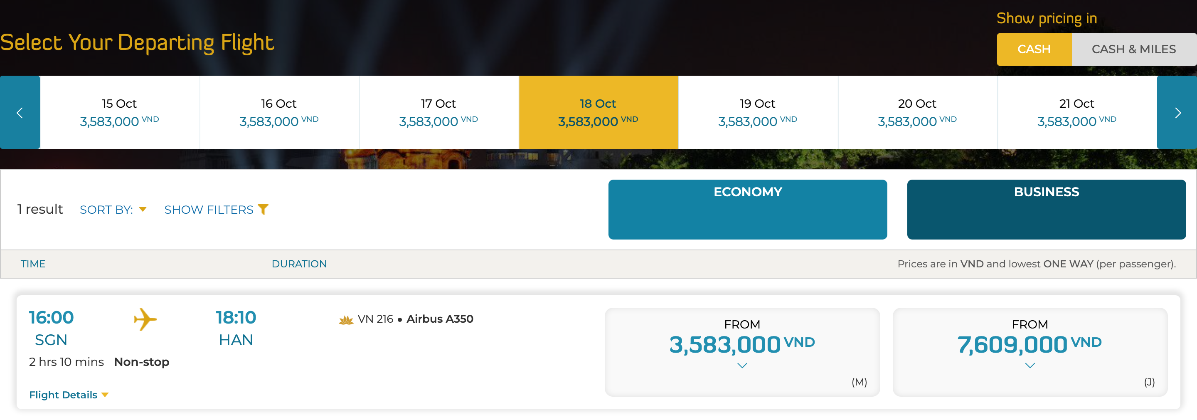Open Show Filters link
The image size is (1197, 420).
(x=209, y=209)
